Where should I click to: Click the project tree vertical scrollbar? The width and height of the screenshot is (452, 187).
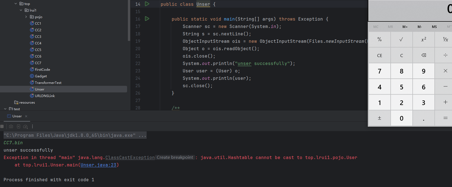click(x=129, y=21)
